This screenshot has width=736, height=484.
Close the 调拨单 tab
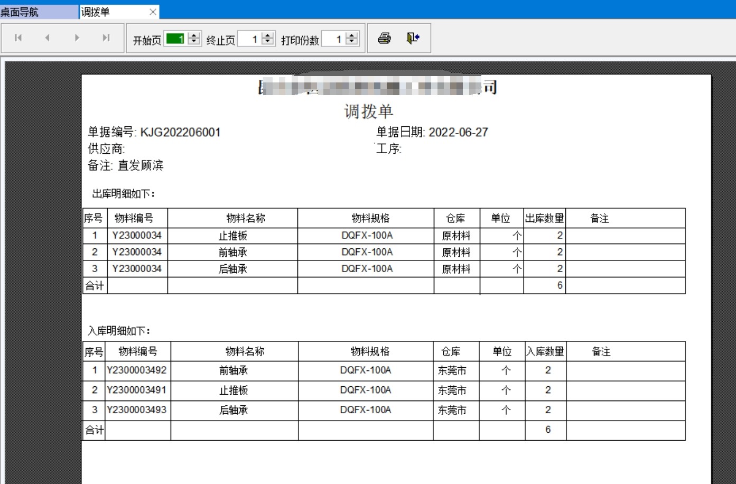click(x=153, y=12)
